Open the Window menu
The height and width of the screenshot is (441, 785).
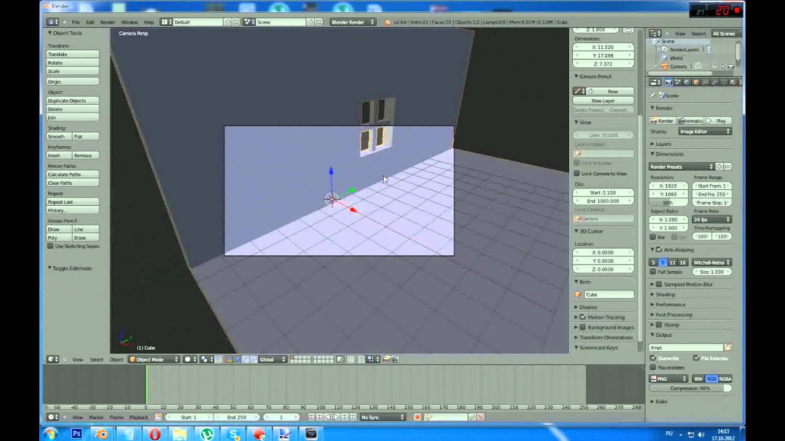click(129, 22)
